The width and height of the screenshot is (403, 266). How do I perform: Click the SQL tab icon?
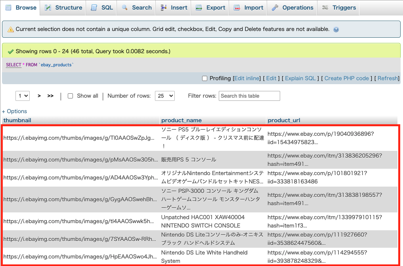(94, 8)
